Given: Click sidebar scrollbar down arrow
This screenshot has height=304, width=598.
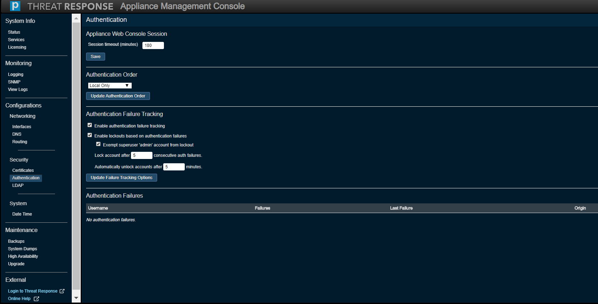Looking at the screenshot, I should click(x=76, y=298).
